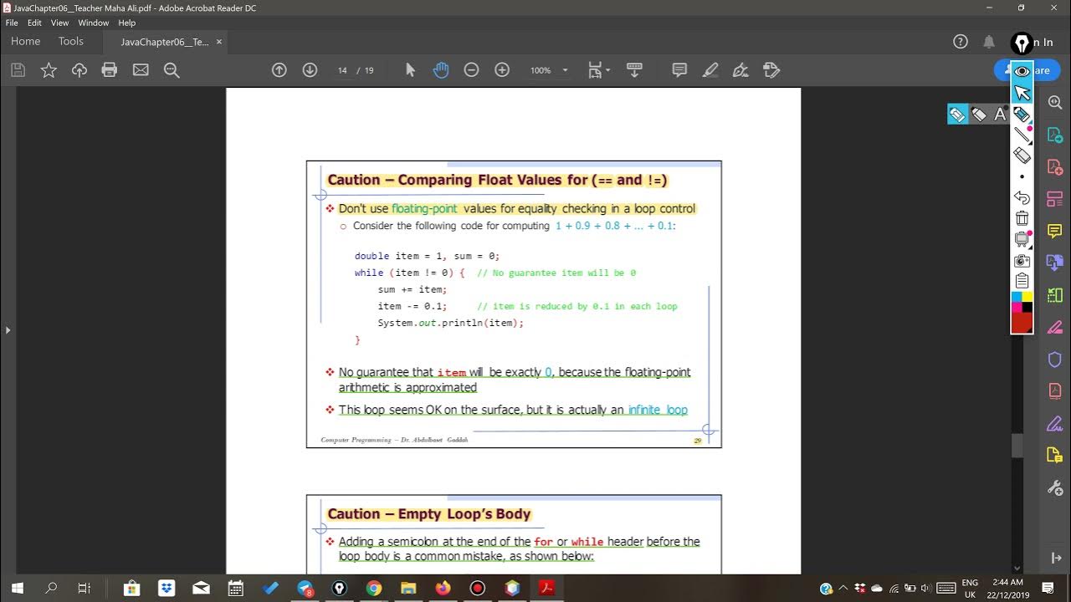The image size is (1071, 602).
Task: Open the Edit menu
Action: (34, 23)
